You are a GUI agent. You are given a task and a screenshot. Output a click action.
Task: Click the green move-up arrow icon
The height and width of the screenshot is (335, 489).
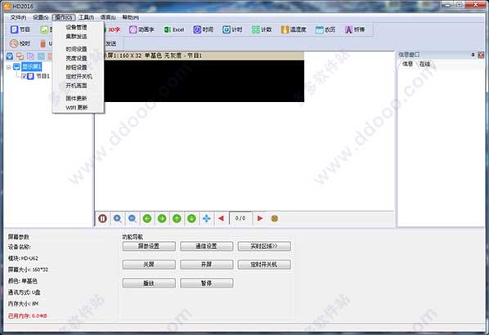coord(177,218)
